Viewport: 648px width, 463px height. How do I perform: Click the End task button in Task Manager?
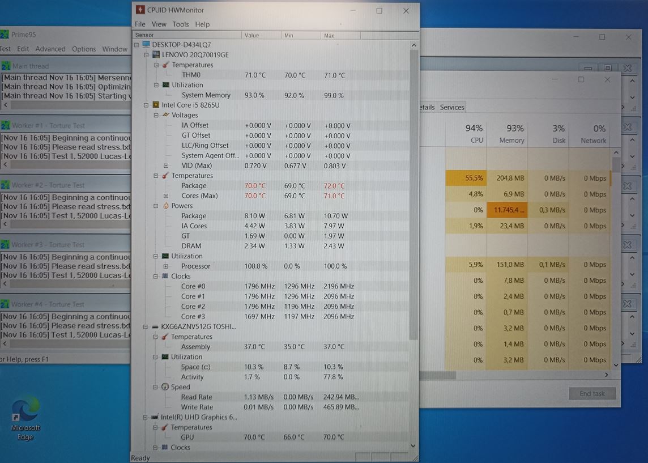592,393
